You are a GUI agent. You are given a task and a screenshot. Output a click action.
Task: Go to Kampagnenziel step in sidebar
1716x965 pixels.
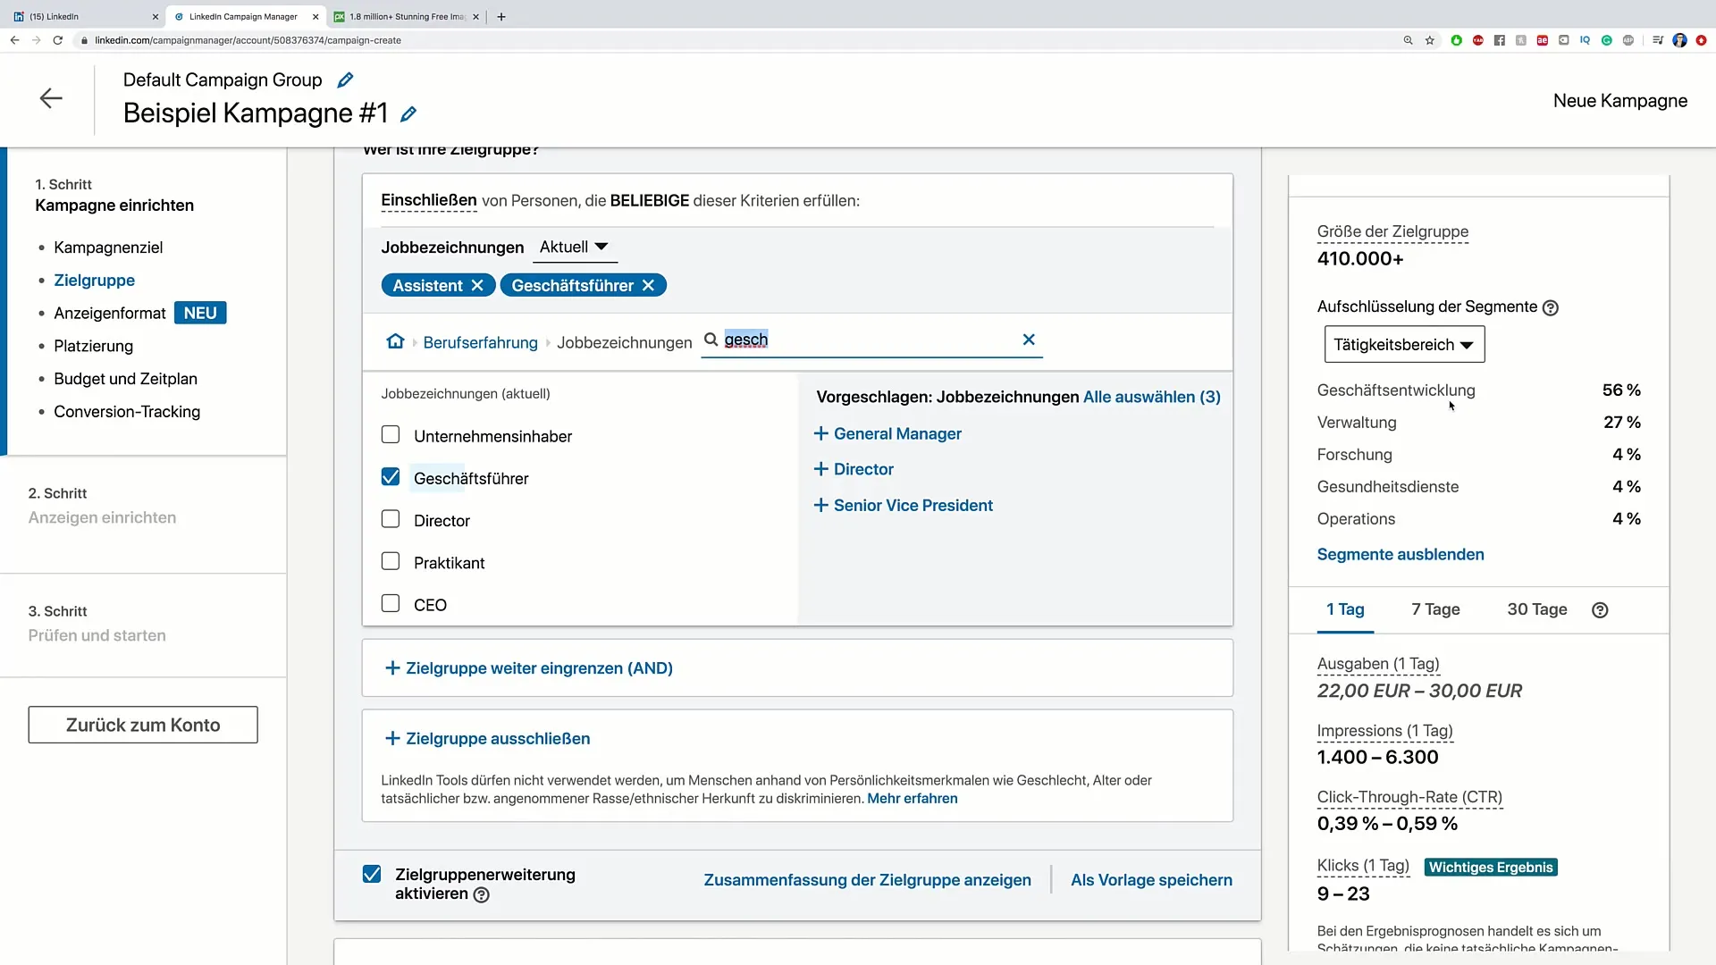pyautogui.click(x=108, y=248)
